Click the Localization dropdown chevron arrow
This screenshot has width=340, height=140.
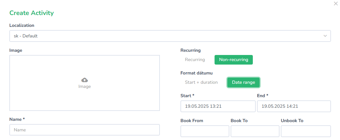click(325, 36)
